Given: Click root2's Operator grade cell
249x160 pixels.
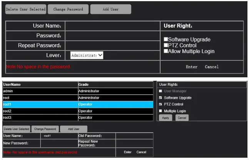Looking at the screenshot, I should tap(115, 111).
